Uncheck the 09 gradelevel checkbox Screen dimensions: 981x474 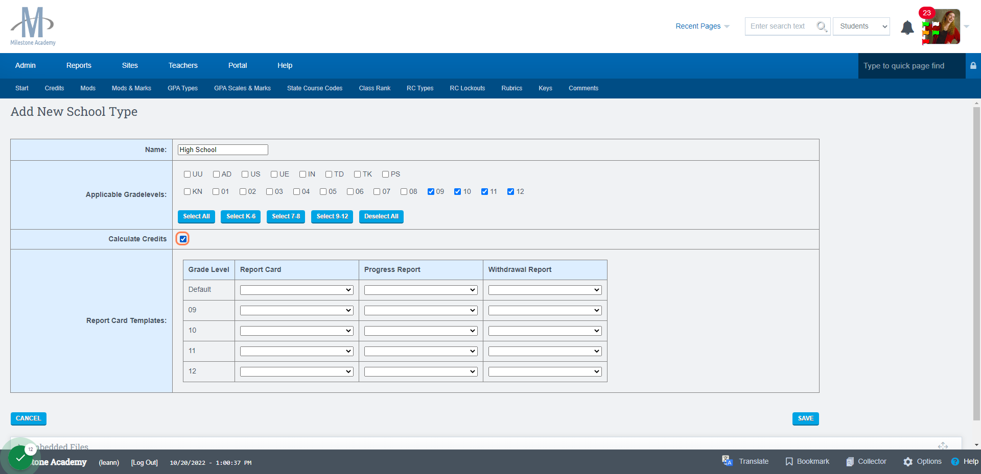point(431,191)
